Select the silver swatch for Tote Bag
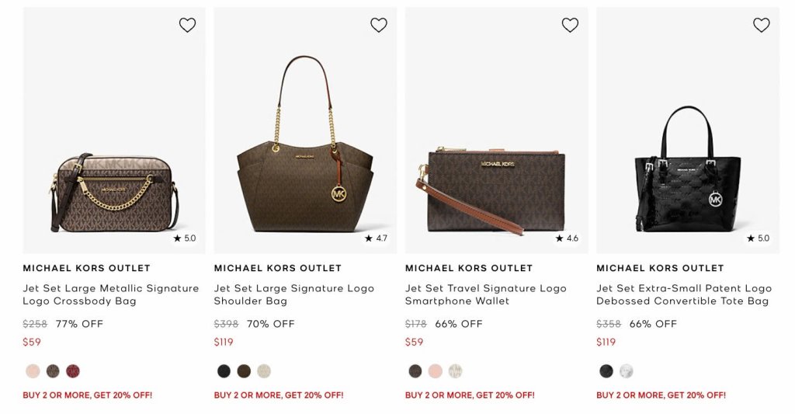The height and width of the screenshot is (414, 795). [x=627, y=371]
